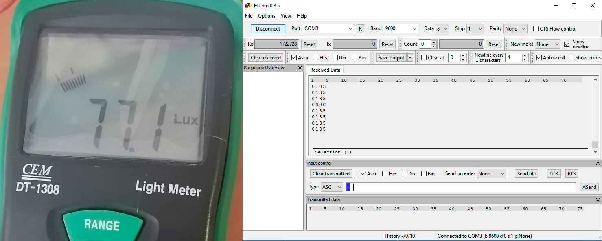Enable Dec display in received data
Viewport: 602px width, 241px height.
tap(340, 58)
